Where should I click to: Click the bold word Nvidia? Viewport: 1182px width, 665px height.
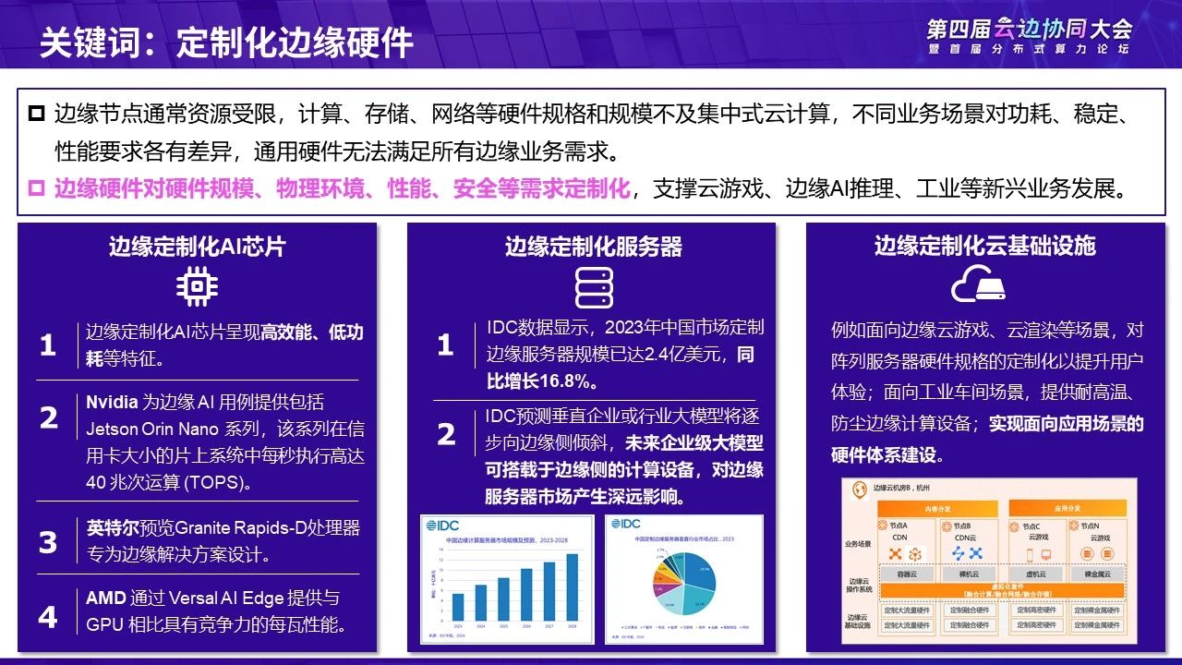[x=111, y=403]
